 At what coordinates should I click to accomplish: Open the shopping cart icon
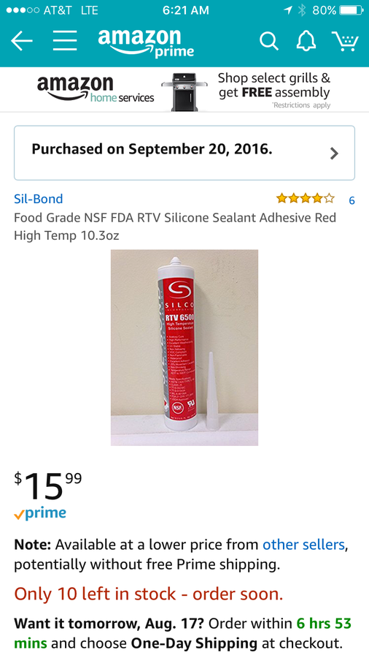coord(345,41)
